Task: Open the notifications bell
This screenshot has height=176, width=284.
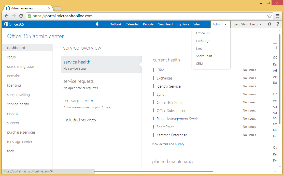Action: pos(97,24)
